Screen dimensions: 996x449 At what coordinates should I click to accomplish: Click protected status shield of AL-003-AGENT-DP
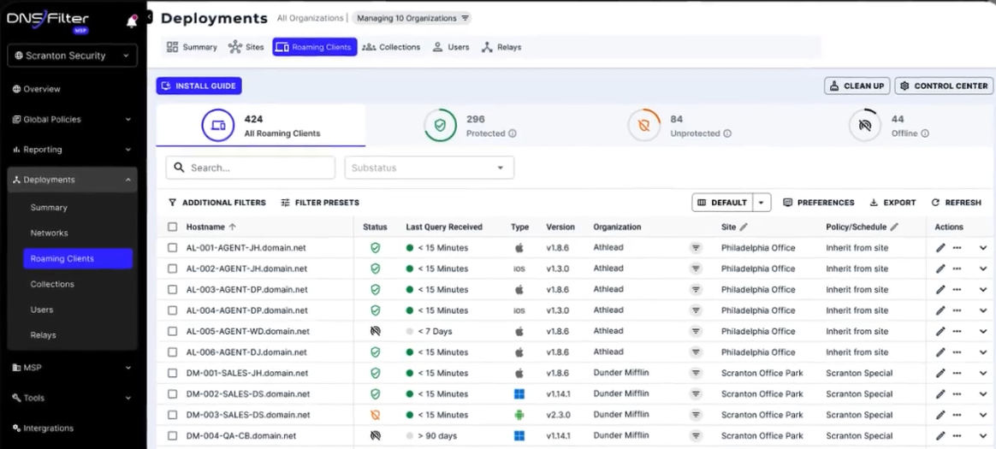pos(375,290)
